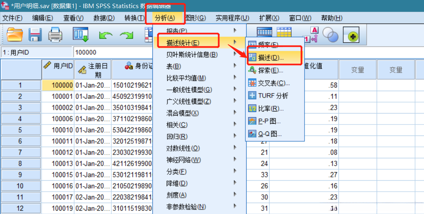
Task: Open the 扩展(X) menu
Action: [269, 18]
